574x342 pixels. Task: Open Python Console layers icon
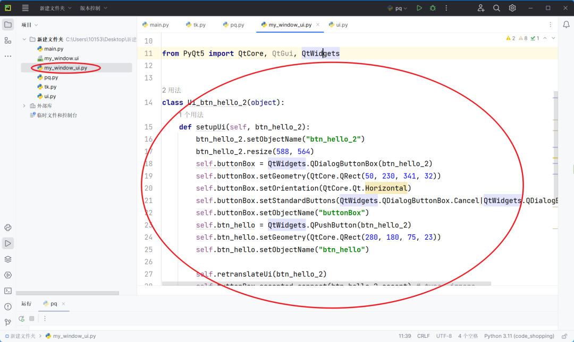pyautogui.click(x=7, y=259)
